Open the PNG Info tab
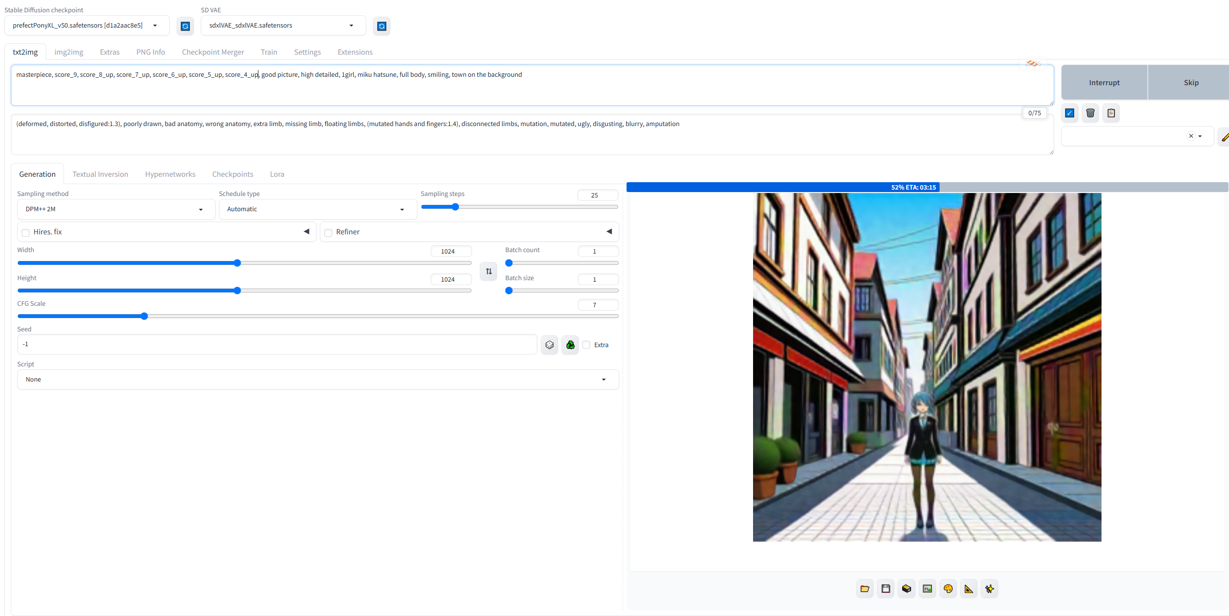 click(x=151, y=52)
